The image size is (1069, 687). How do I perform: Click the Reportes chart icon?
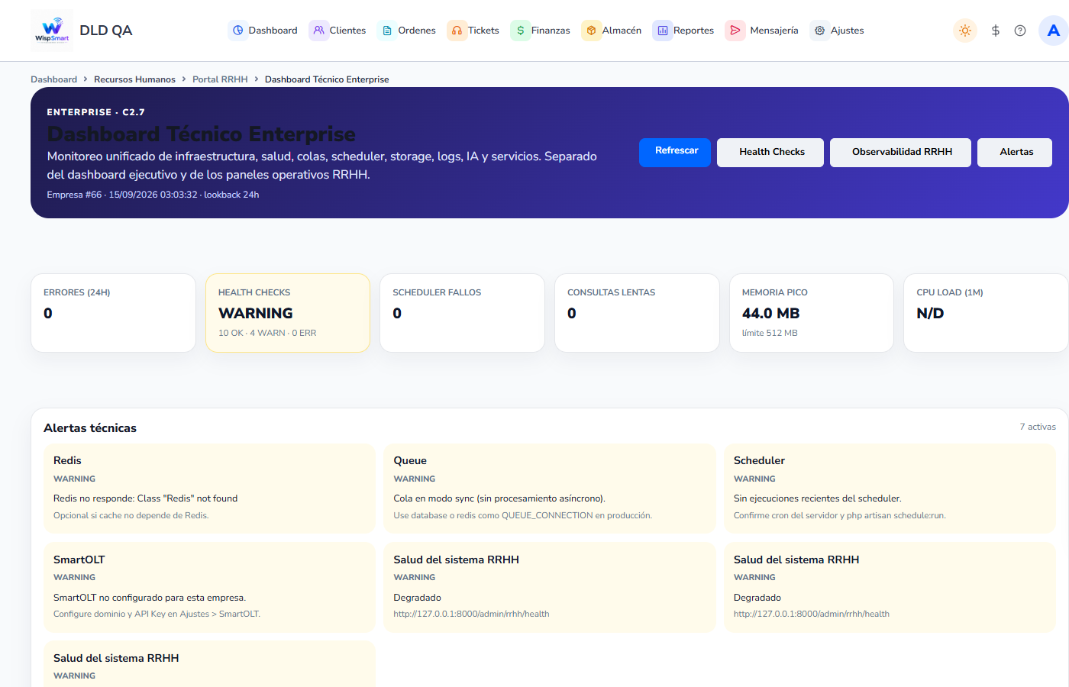coord(663,31)
